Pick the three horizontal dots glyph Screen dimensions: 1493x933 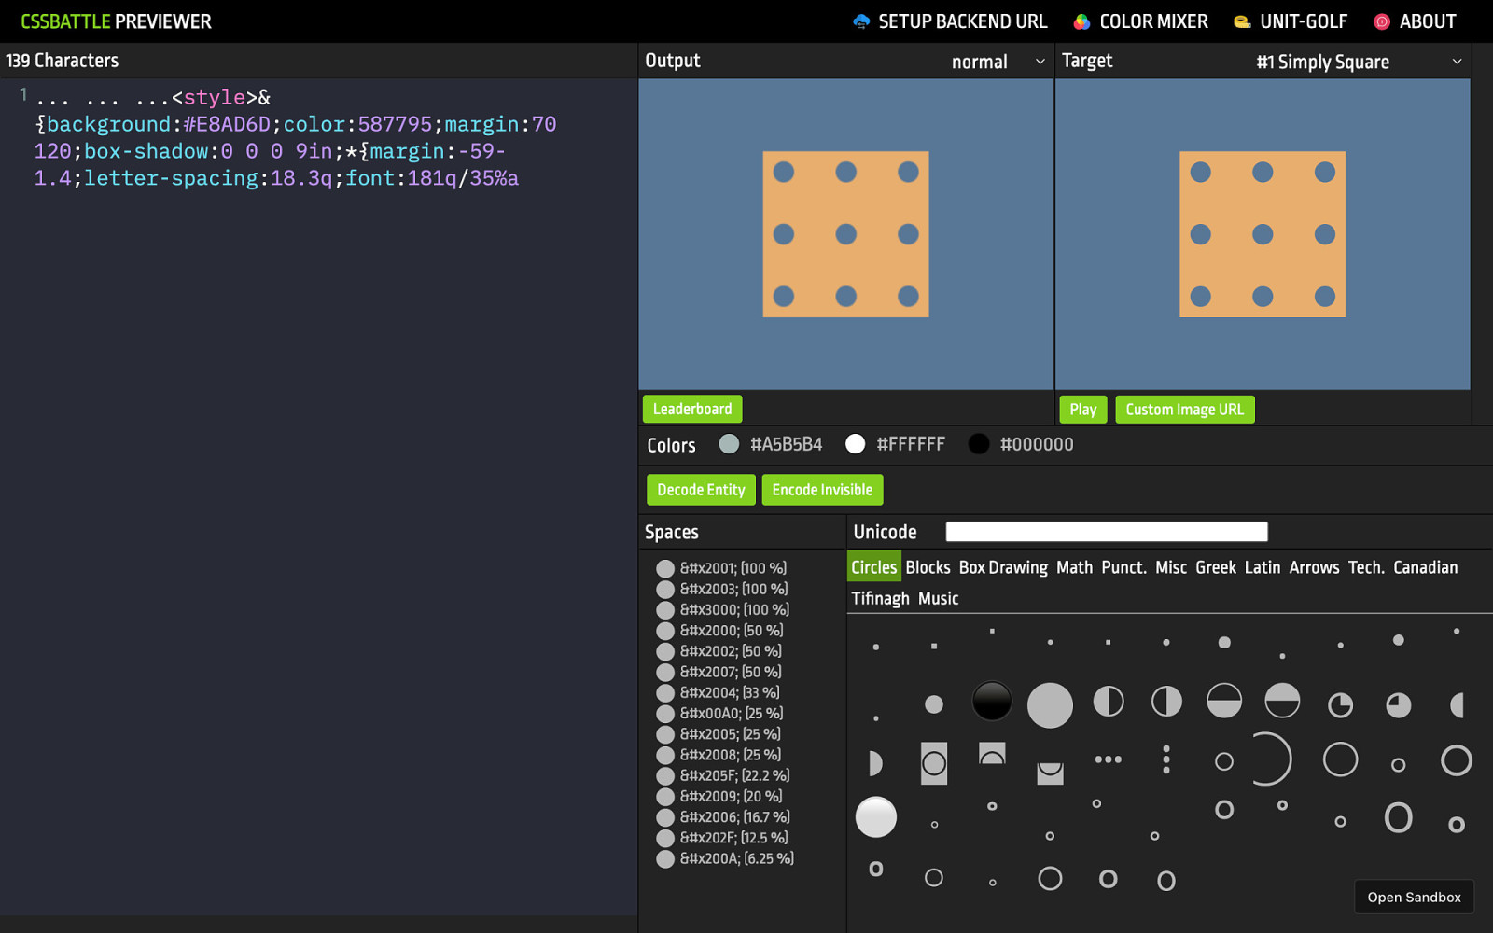click(1109, 759)
